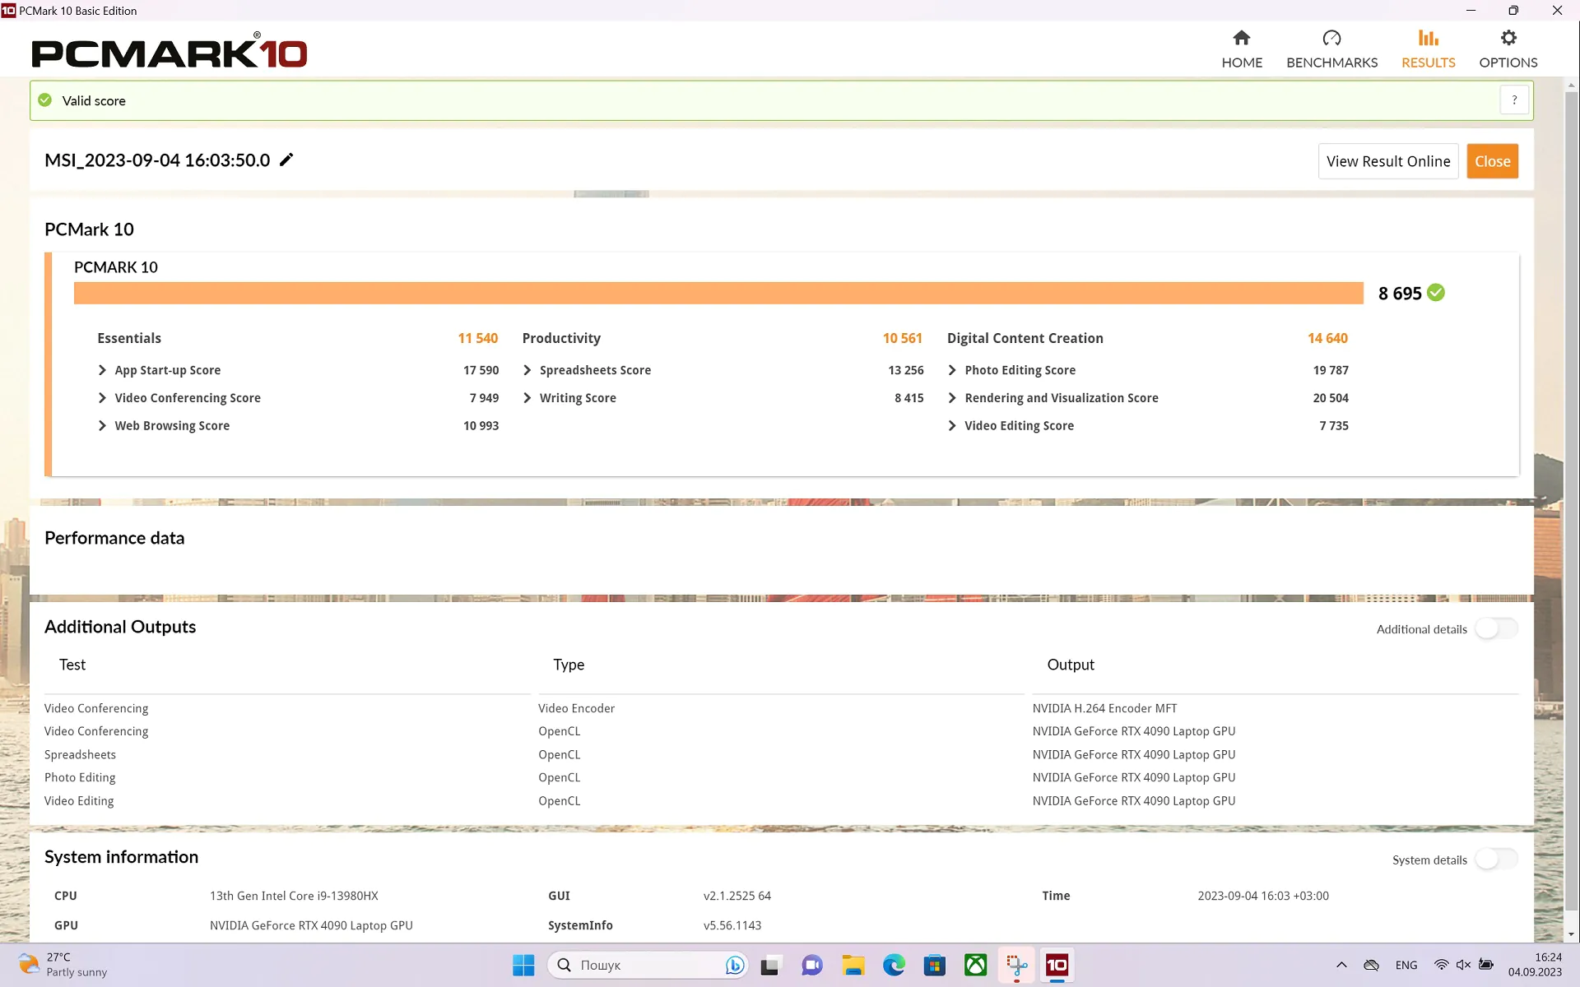Click the orange PCMark 10 score bar
1580x987 pixels.
point(718,294)
